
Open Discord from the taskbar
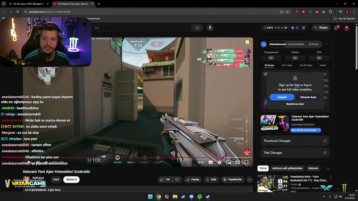point(191,197)
